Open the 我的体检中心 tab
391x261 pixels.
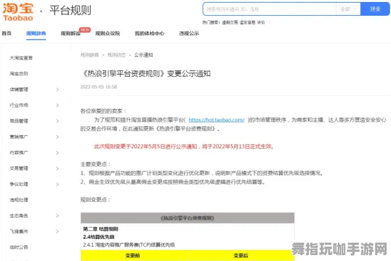click(x=150, y=33)
